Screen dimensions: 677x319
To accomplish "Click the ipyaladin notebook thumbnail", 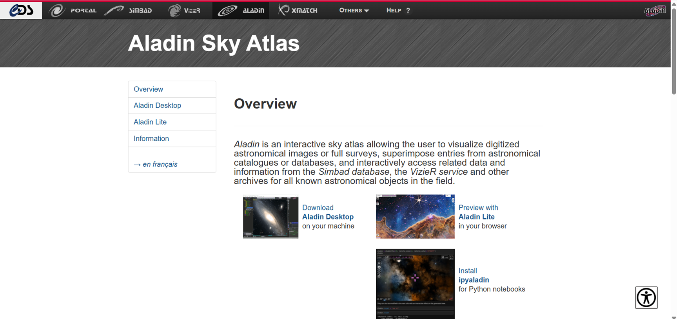I will pos(415,284).
